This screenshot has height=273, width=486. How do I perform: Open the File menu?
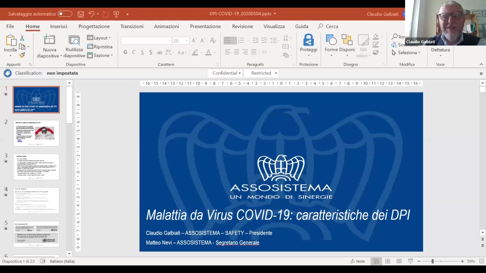(x=10, y=26)
